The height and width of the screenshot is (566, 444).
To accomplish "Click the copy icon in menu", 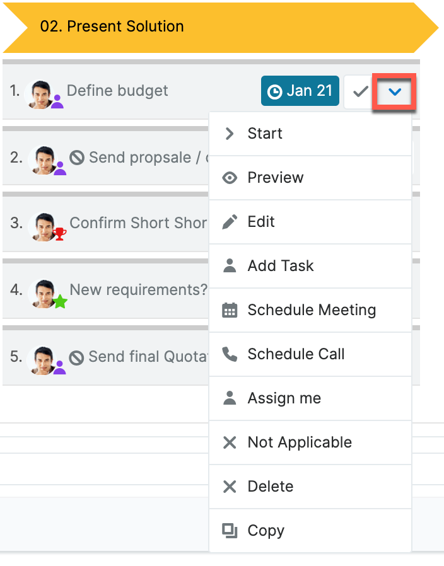I will tap(230, 531).
